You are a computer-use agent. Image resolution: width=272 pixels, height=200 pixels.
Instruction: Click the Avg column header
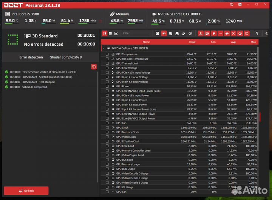pyautogui.click(x=233, y=42)
